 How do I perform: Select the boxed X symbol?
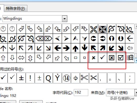click(x=111, y=58)
